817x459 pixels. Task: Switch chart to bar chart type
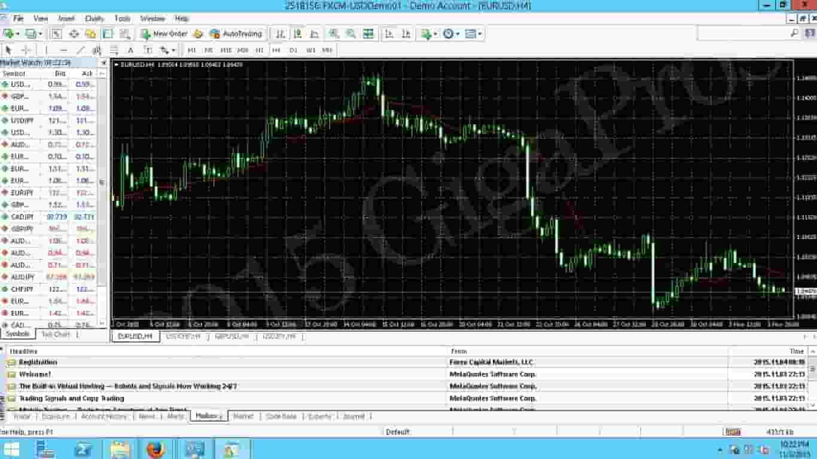[281, 34]
